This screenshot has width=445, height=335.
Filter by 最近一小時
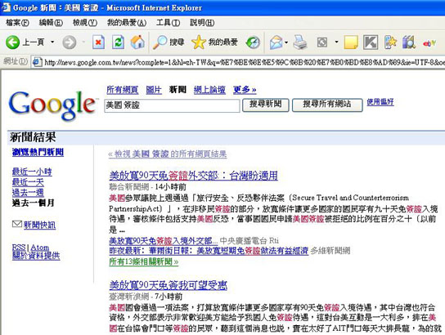pos(32,172)
